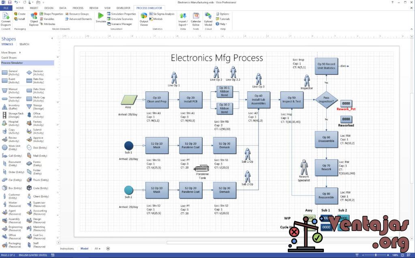Click Upload Model to cloud
The height and width of the screenshot is (258, 415).
click(208, 19)
